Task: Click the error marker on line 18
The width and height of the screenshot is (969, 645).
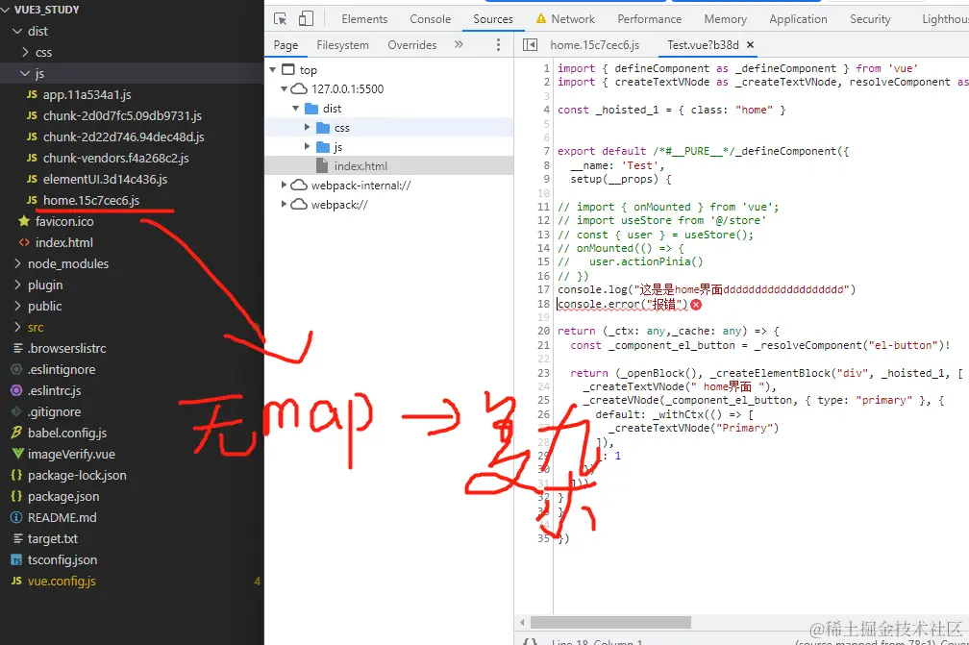Action: pyautogui.click(x=696, y=304)
